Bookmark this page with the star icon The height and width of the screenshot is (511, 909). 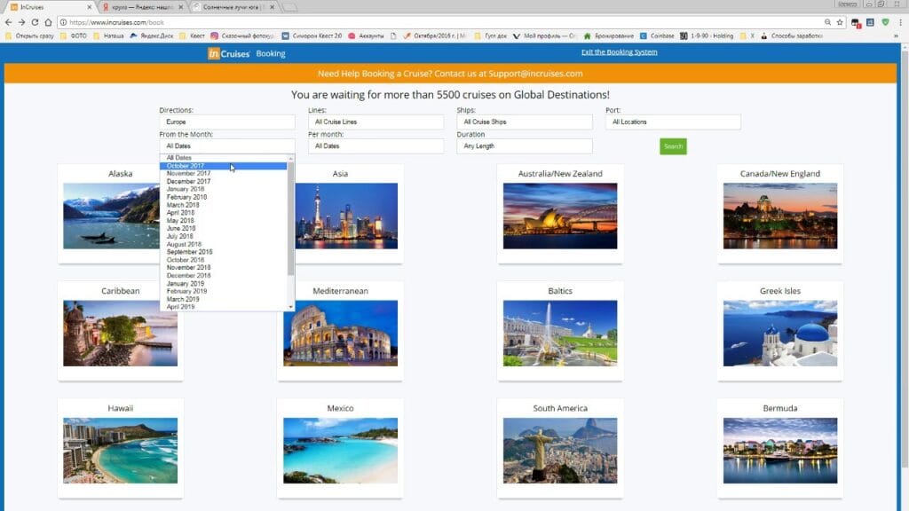pos(839,21)
